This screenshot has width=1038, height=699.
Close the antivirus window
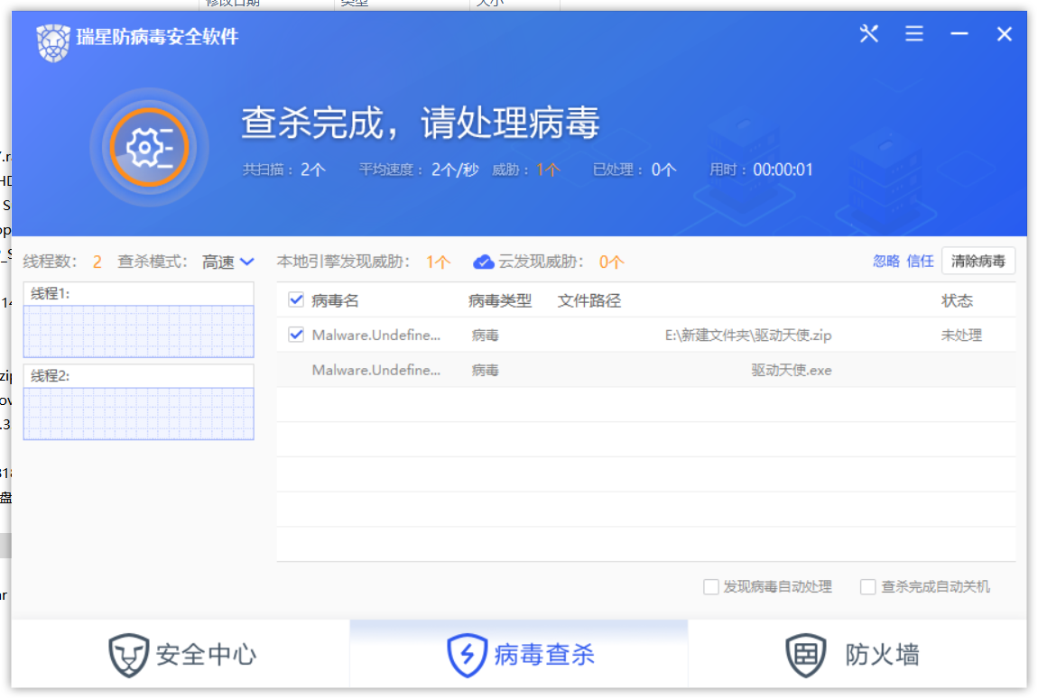click(x=1005, y=33)
